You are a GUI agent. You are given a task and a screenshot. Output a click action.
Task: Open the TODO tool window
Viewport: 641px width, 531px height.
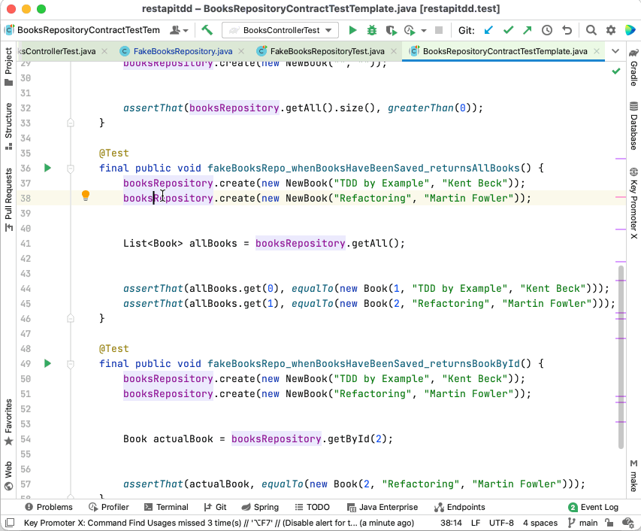tap(313, 507)
